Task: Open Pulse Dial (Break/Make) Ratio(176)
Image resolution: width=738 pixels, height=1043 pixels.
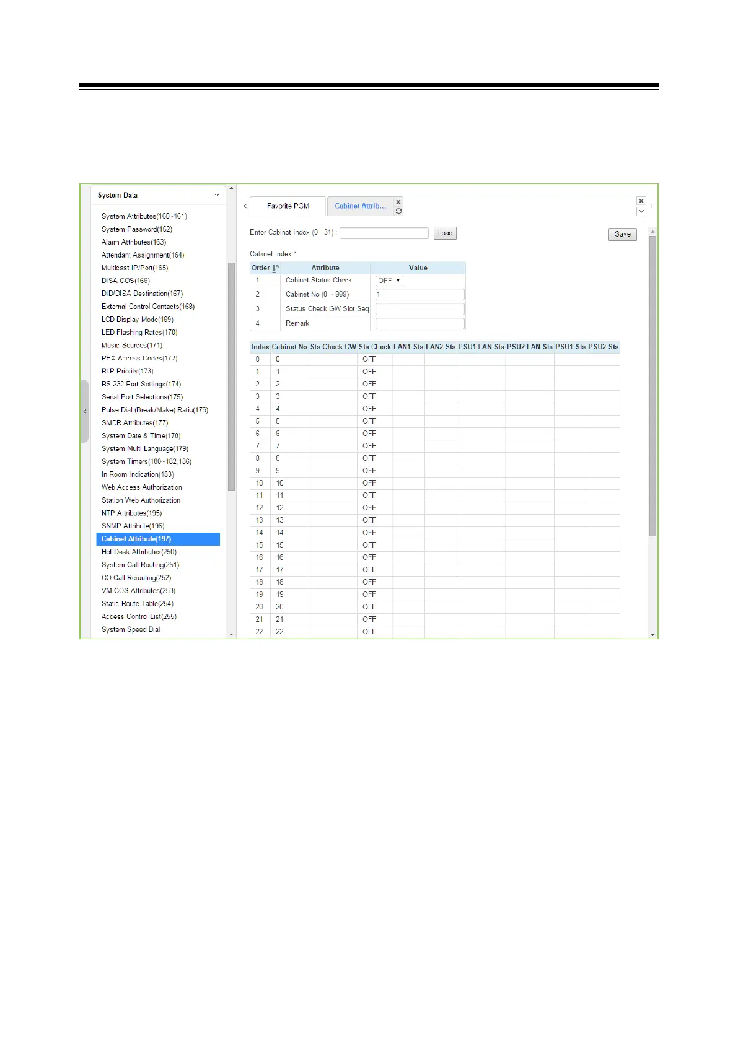Action: (x=155, y=410)
